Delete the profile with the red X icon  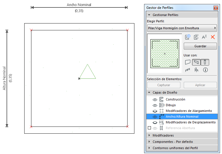coord(213,37)
